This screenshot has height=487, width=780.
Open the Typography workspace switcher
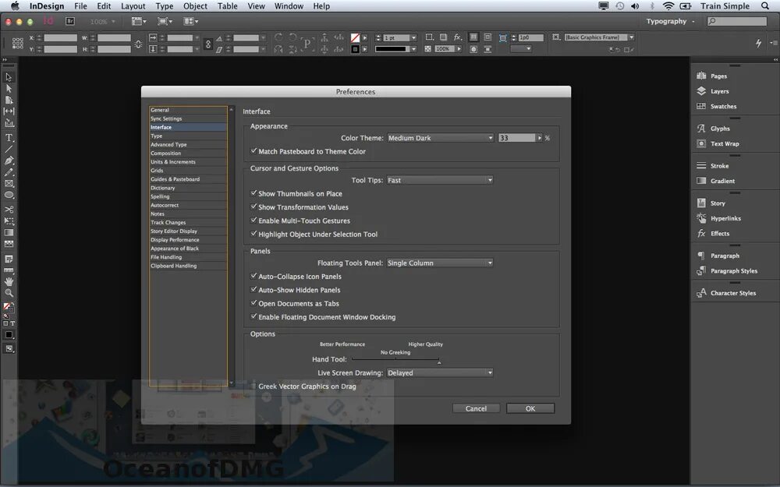point(670,21)
